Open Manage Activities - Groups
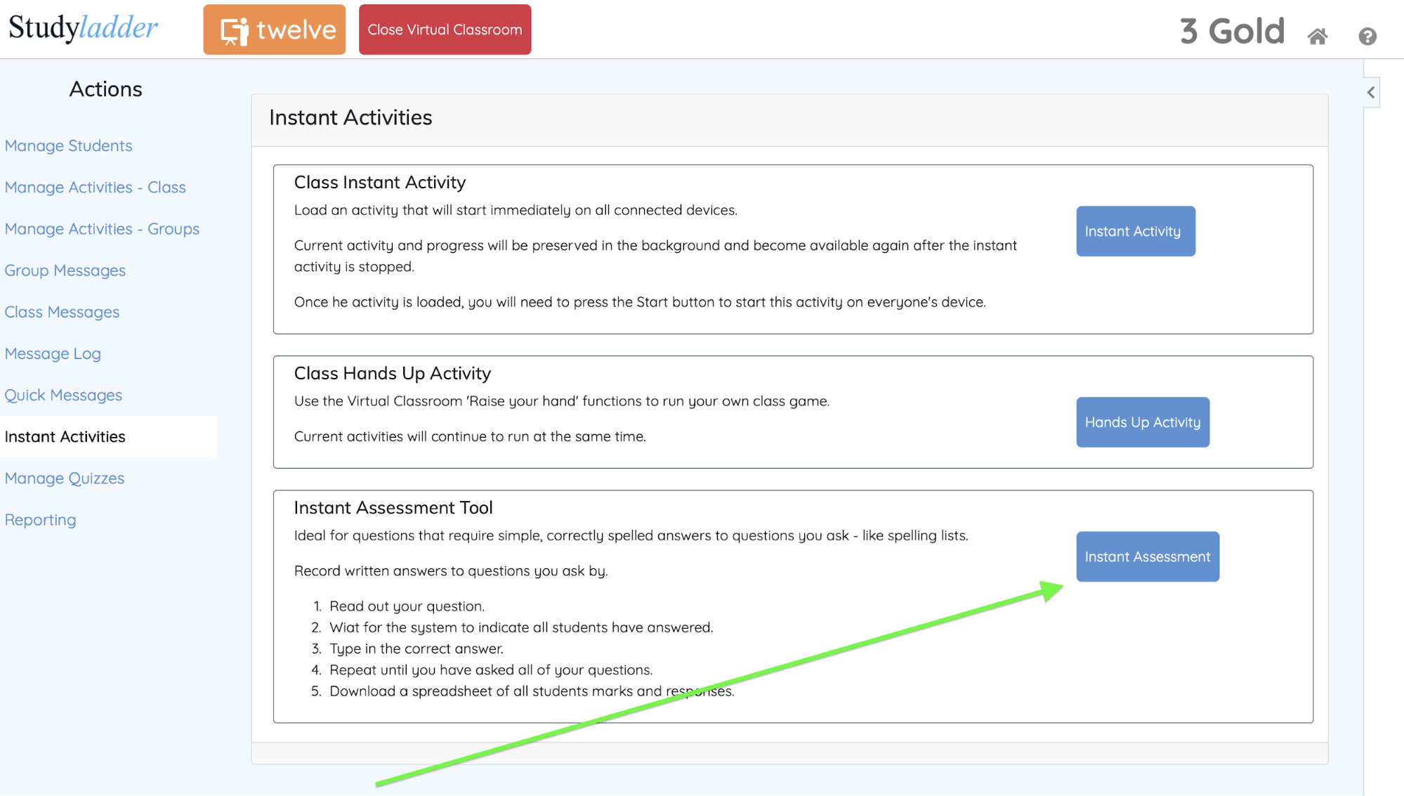This screenshot has height=796, width=1404. (x=102, y=228)
